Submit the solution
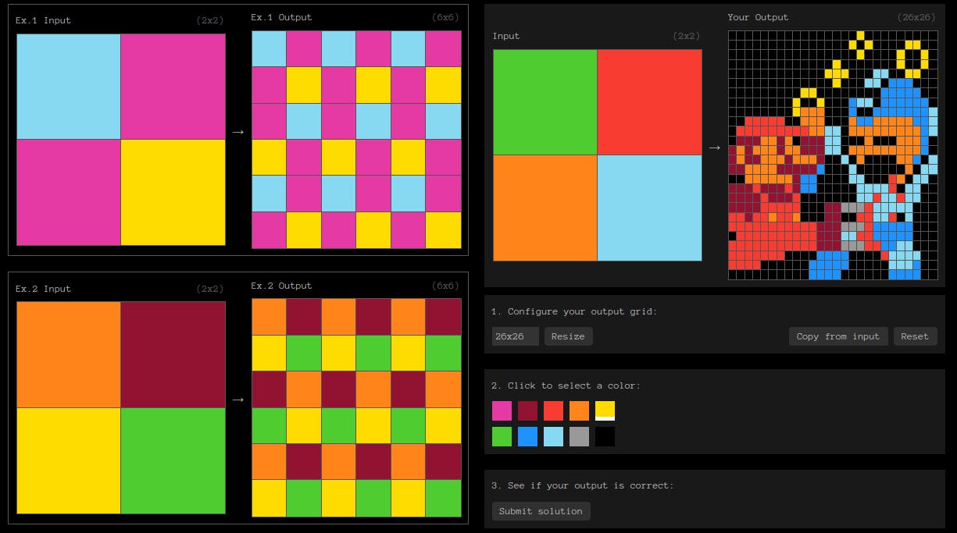Viewport: 957px width, 533px height. 541,511
